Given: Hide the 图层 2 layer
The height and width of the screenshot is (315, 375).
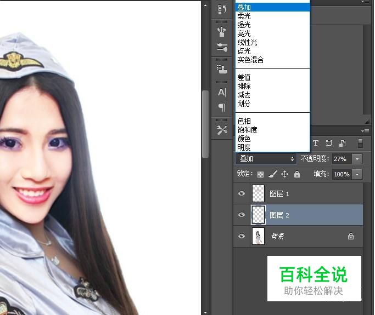Looking at the screenshot, I should pos(242,215).
